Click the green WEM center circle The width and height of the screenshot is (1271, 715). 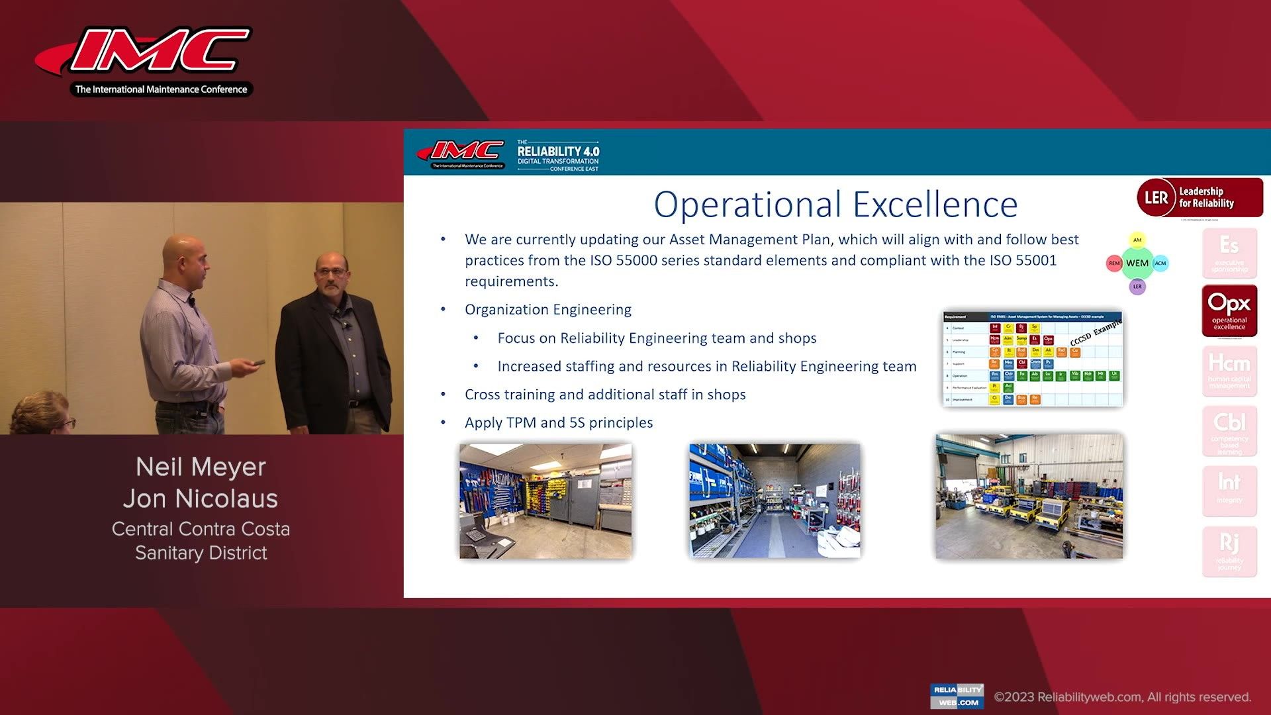click(1137, 263)
